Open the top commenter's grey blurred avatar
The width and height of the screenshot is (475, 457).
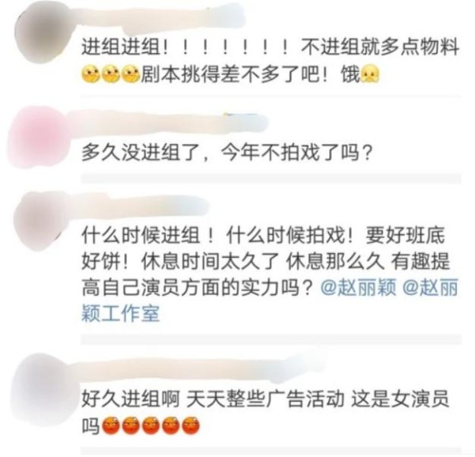[x=45, y=32]
